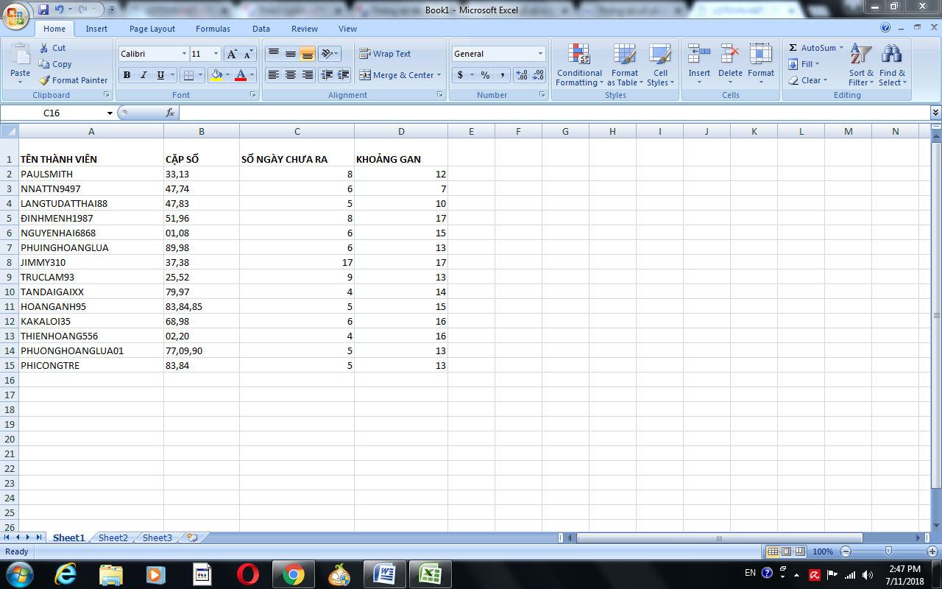Switch to the Page Layout tab
The height and width of the screenshot is (589, 942).
152,29
